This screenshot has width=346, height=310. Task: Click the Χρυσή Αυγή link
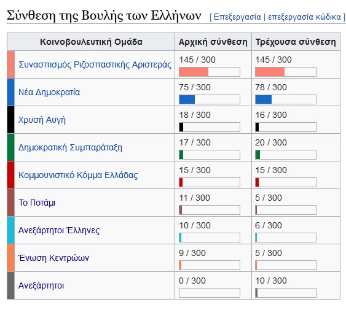[42, 120]
